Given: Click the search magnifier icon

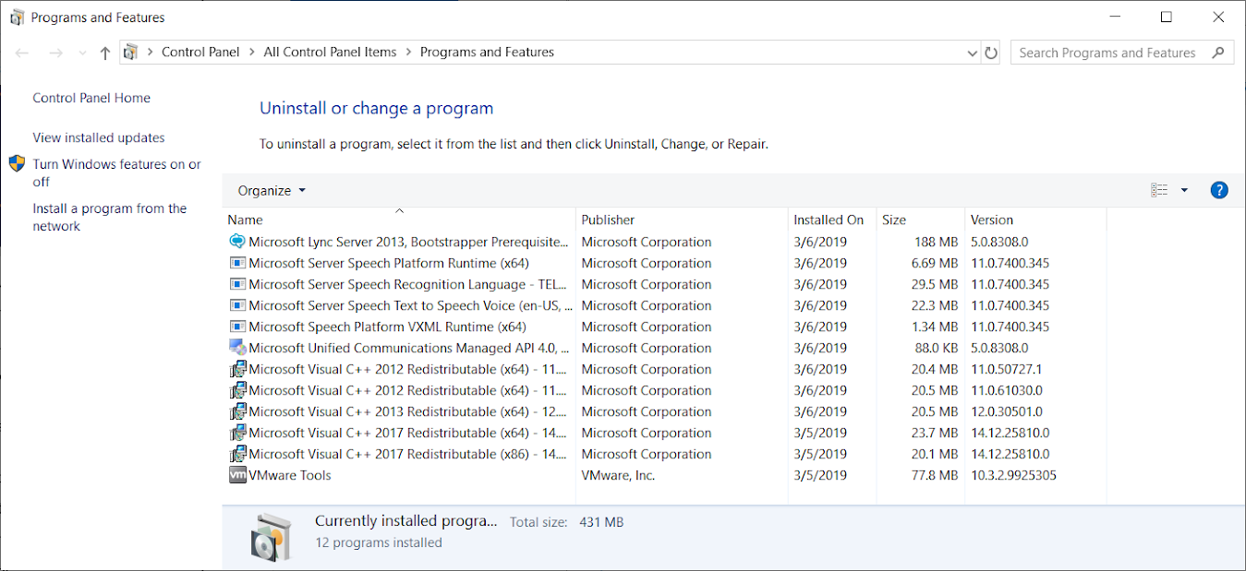Looking at the screenshot, I should point(1219,53).
